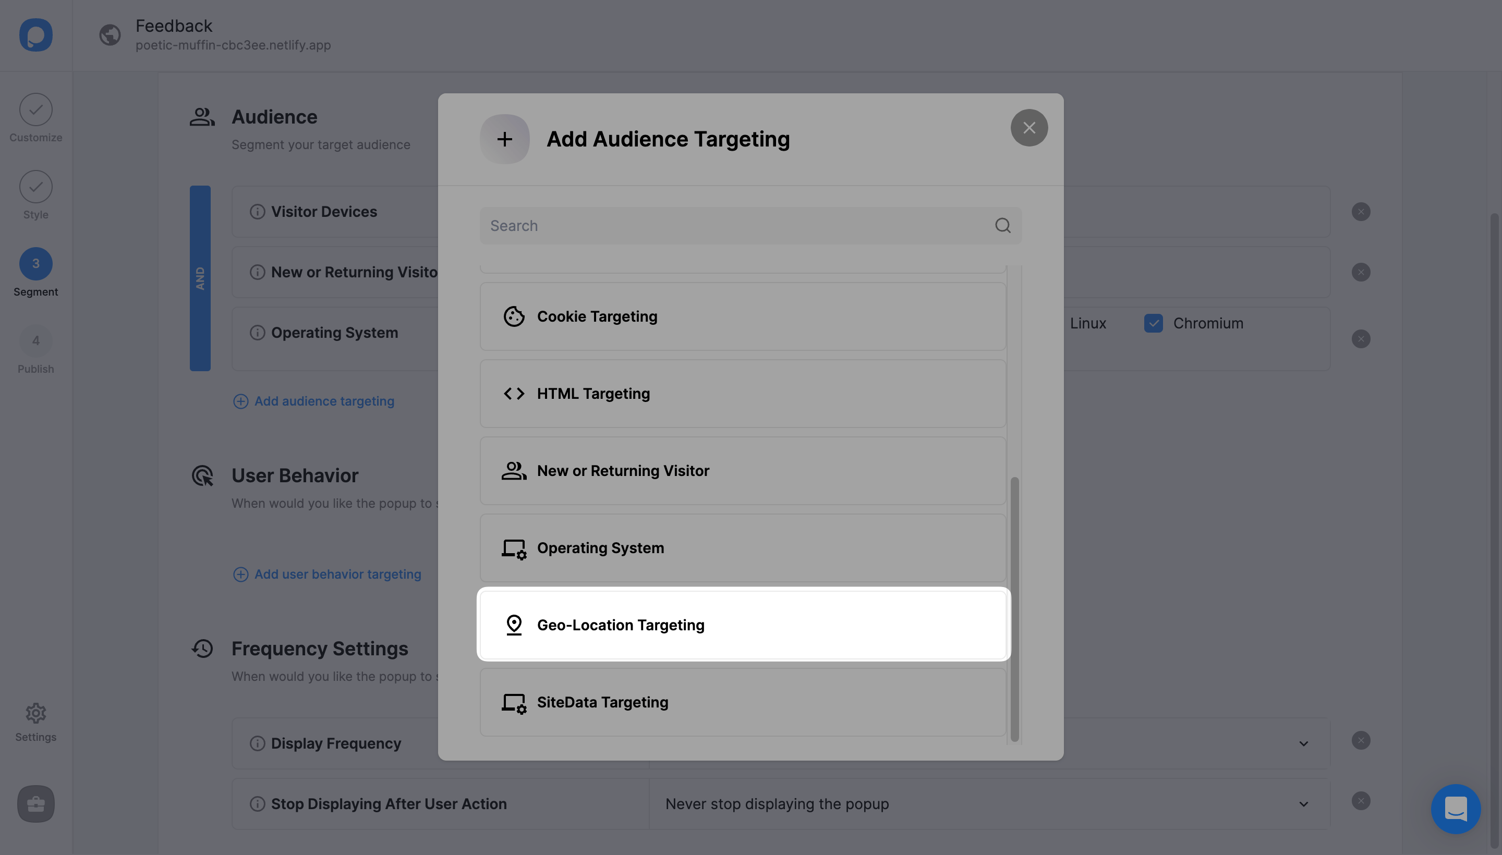This screenshot has width=1502, height=855.
Task: Search for a targeting option
Action: [750, 225]
